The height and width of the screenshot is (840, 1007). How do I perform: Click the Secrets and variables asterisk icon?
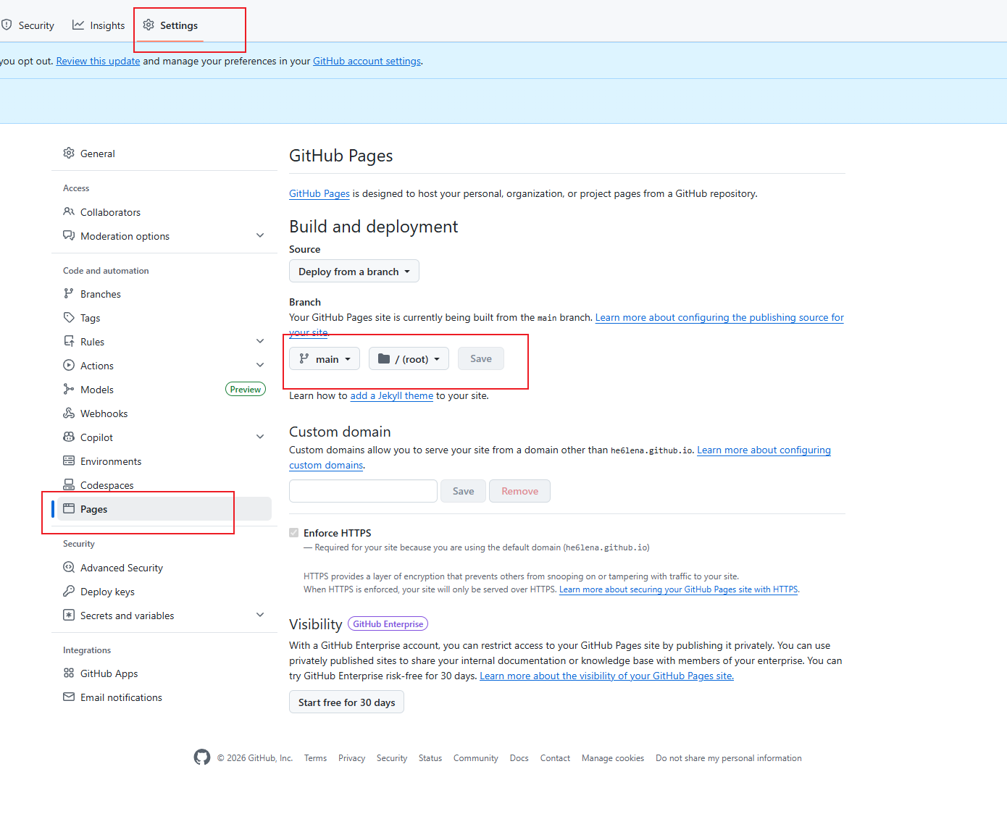coord(69,616)
